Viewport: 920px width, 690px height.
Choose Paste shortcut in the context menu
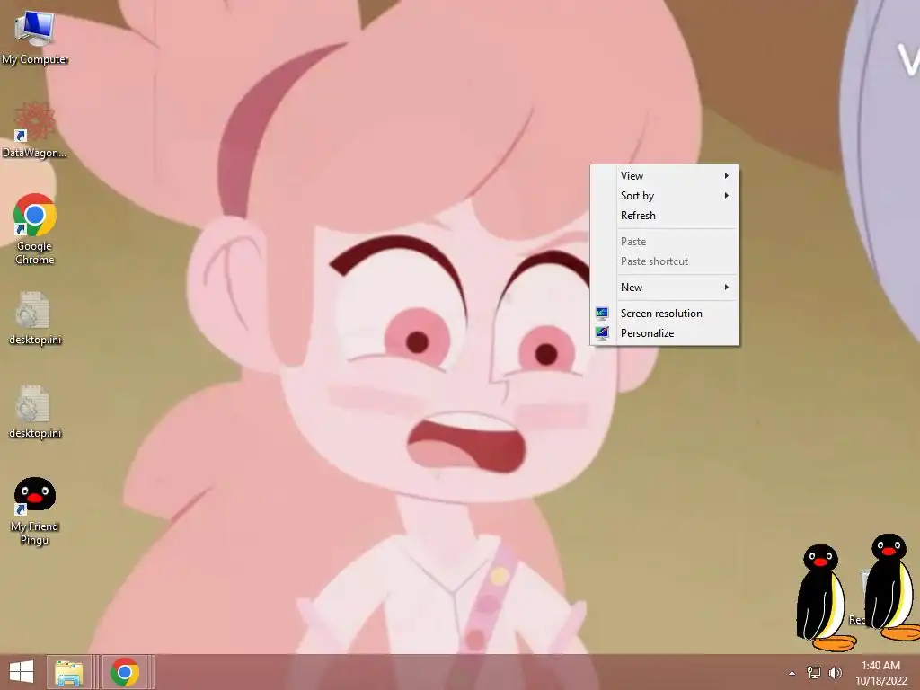coord(664,261)
